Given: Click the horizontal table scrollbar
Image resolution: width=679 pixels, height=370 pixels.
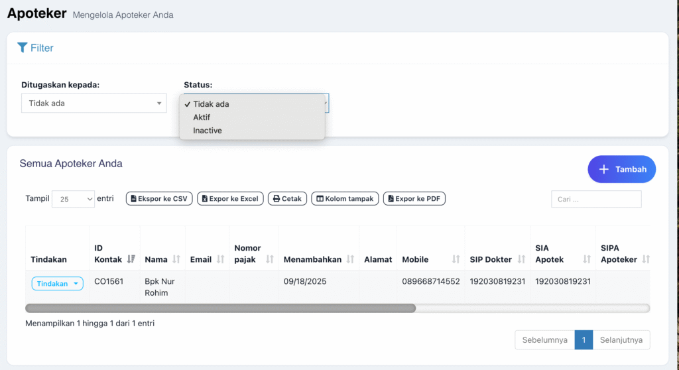Looking at the screenshot, I should coord(220,308).
